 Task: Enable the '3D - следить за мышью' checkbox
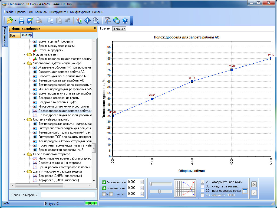click(x=202, y=186)
